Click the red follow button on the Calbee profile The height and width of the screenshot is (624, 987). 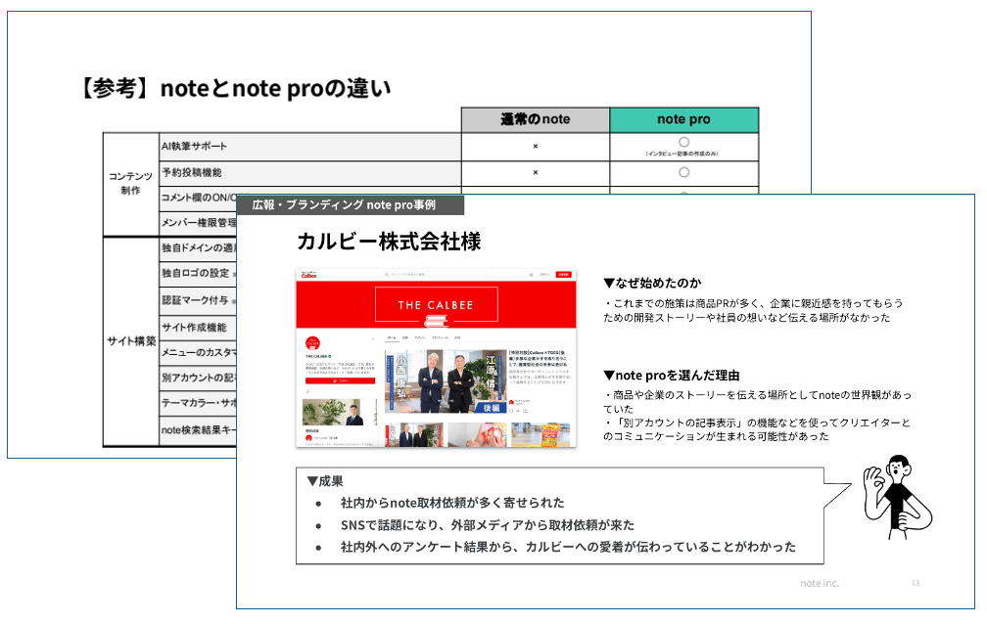[x=340, y=380]
